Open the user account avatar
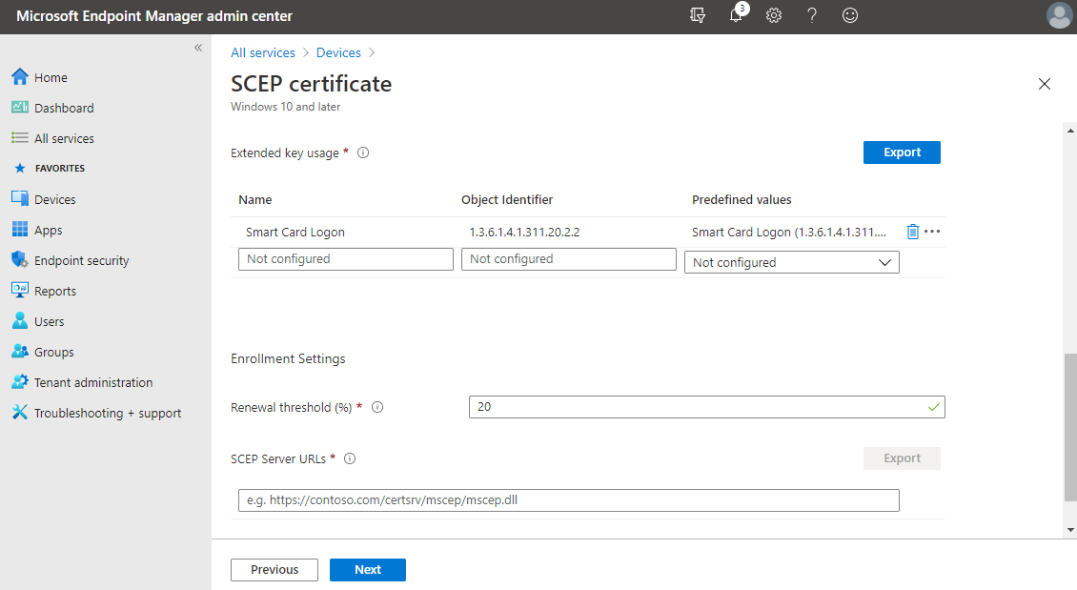Image resolution: width=1077 pixels, height=590 pixels. click(1058, 16)
